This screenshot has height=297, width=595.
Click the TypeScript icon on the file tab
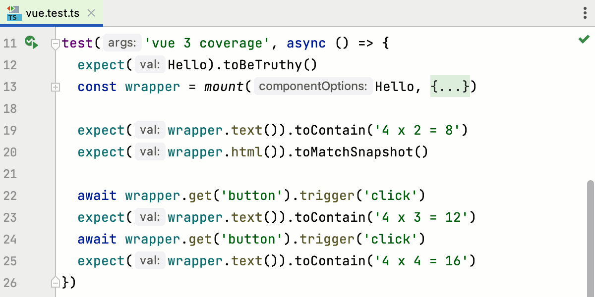click(x=13, y=14)
